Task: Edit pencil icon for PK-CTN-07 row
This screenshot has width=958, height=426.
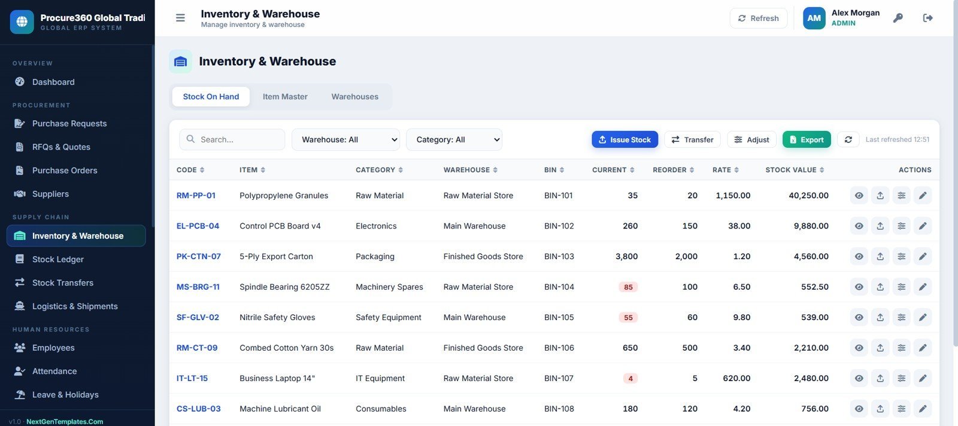Action: [x=923, y=257]
